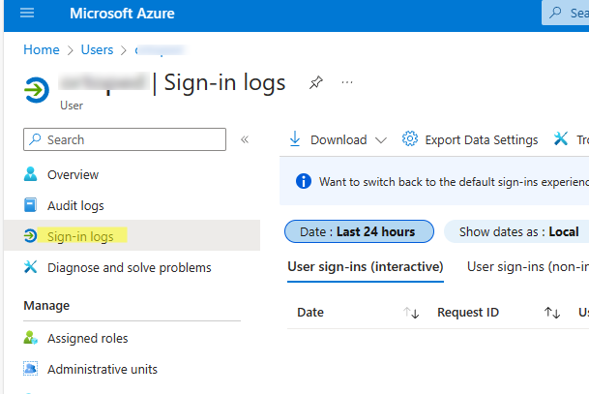Viewport: 589px width, 394px height.
Task: Click the switch back to default banner text
Action: point(454,182)
